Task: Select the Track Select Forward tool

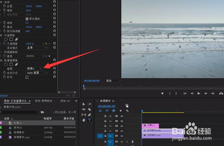Action: click(89, 104)
